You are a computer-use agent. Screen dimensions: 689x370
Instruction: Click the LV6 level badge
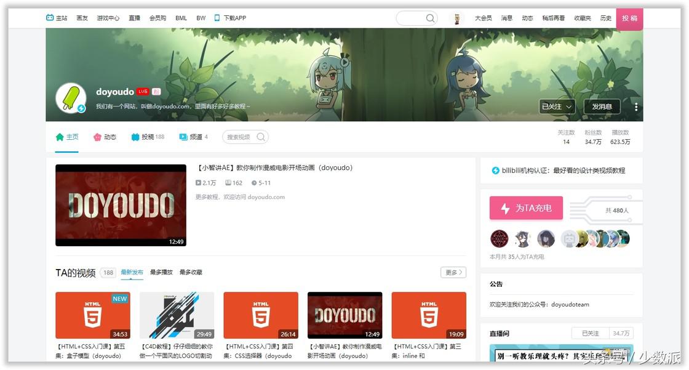[143, 92]
